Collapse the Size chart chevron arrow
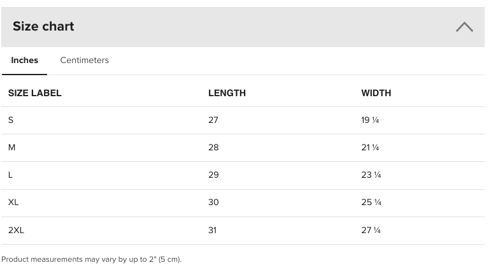491x279 pixels. click(x=464, y=27)
